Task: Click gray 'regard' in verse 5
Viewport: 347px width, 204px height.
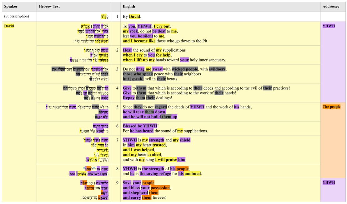Action: pyautogui.click(x=161, y=107)
